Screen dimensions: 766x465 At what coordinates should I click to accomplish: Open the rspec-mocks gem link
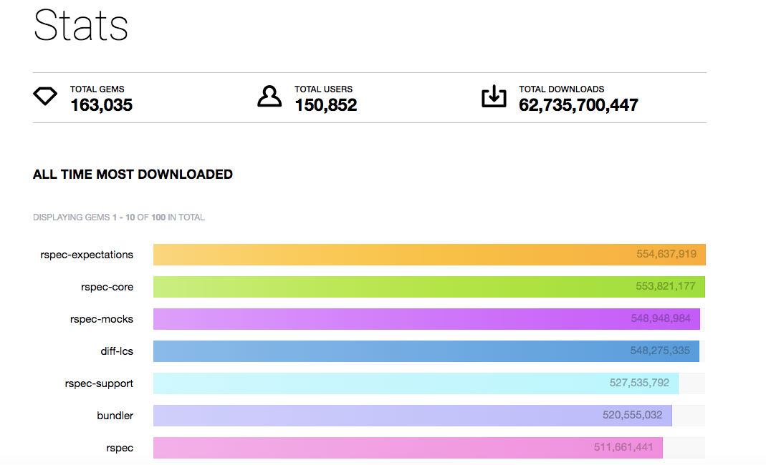coord(102,319)
